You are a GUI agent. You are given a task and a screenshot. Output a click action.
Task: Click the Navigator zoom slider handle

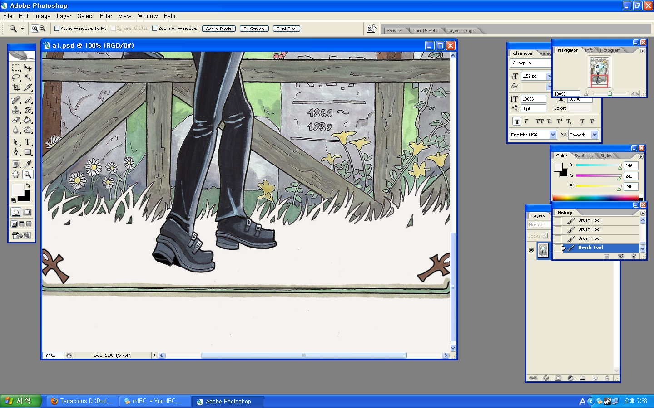[x=609, y=94]
